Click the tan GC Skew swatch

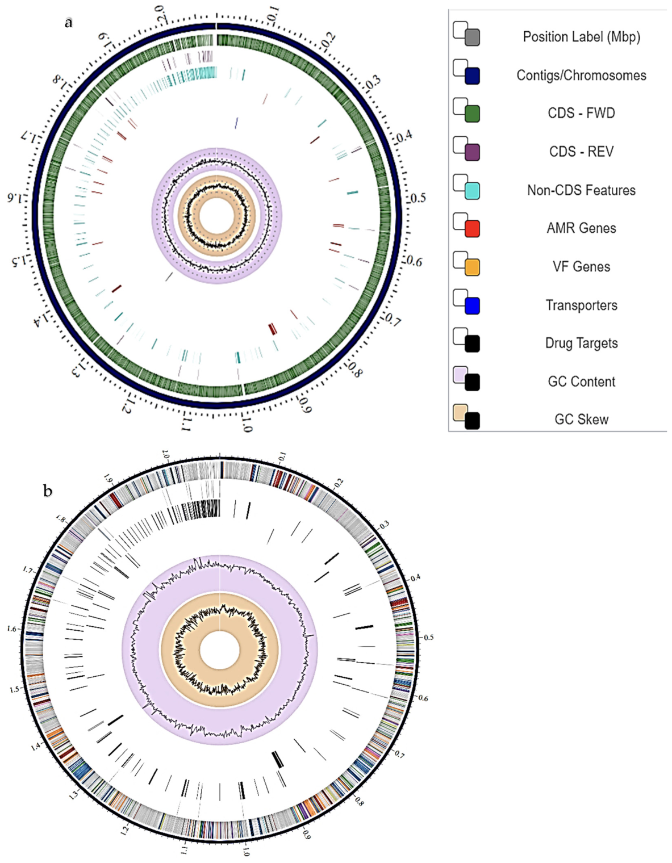(x=460, y=412)
